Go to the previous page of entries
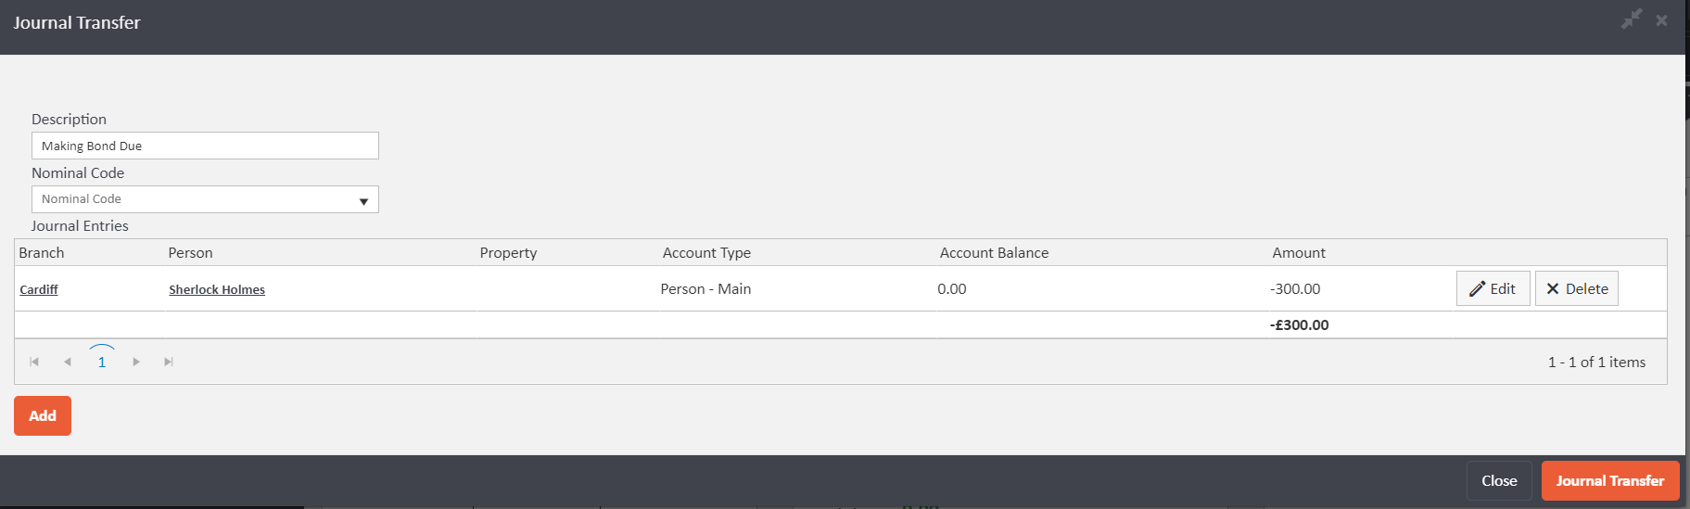 click(68, 362)
